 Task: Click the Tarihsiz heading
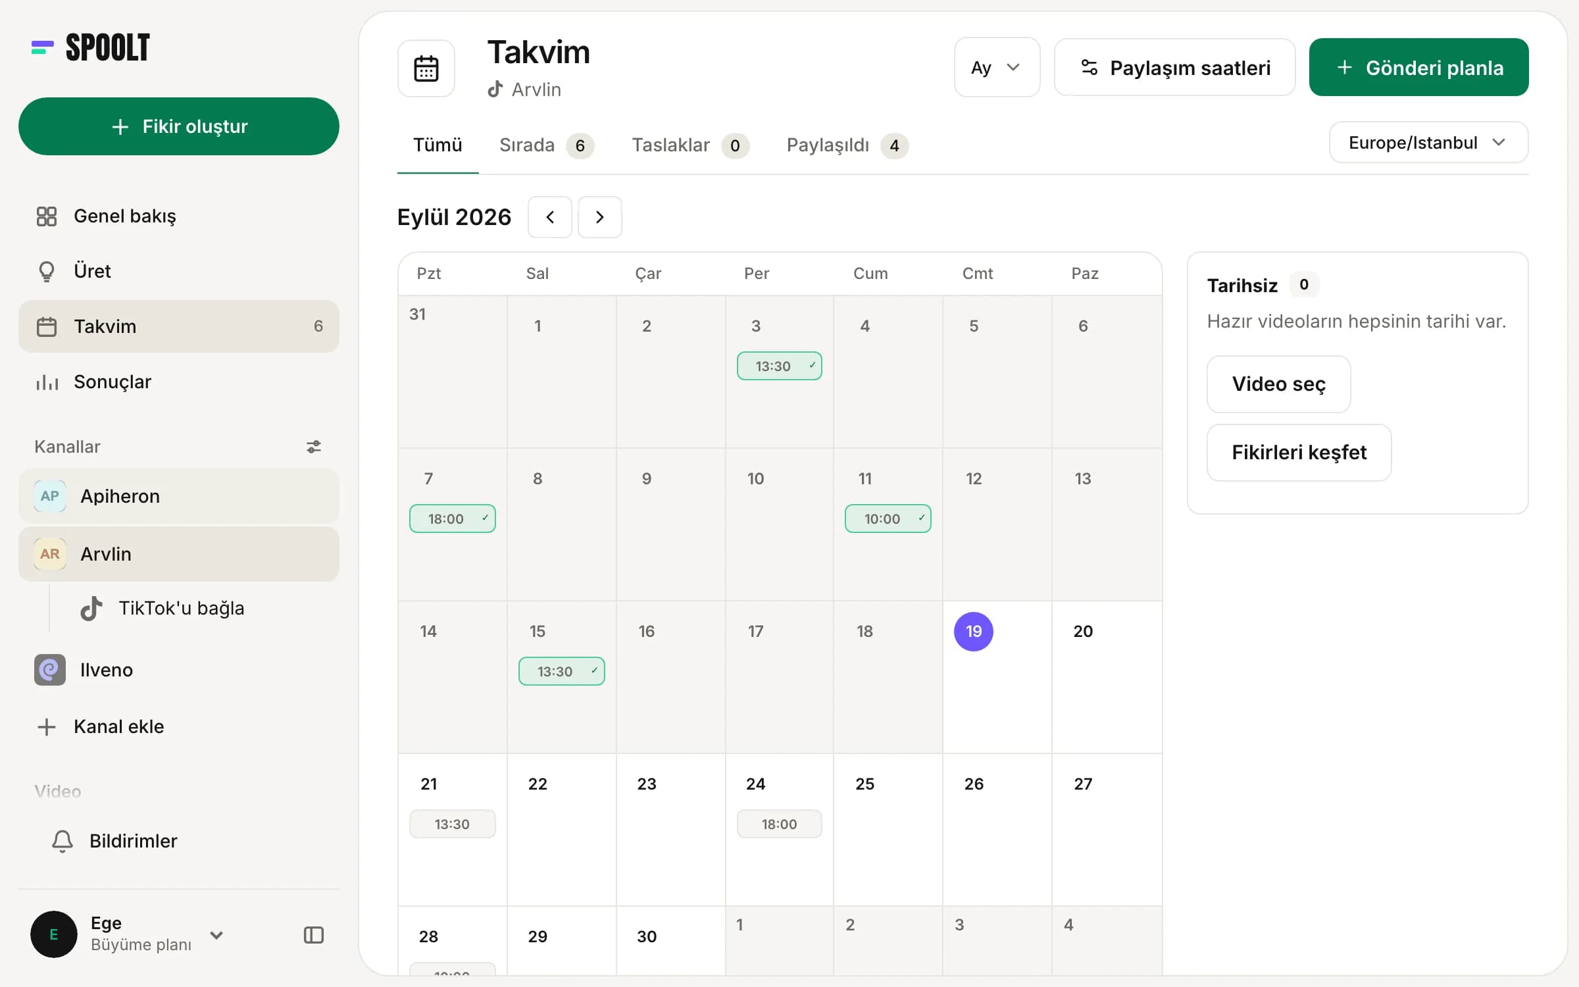(x=1242, y=286)
